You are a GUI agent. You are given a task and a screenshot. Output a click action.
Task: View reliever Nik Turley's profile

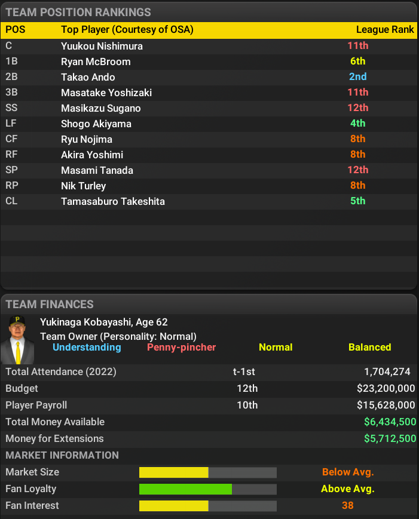[x=84, y=186]
